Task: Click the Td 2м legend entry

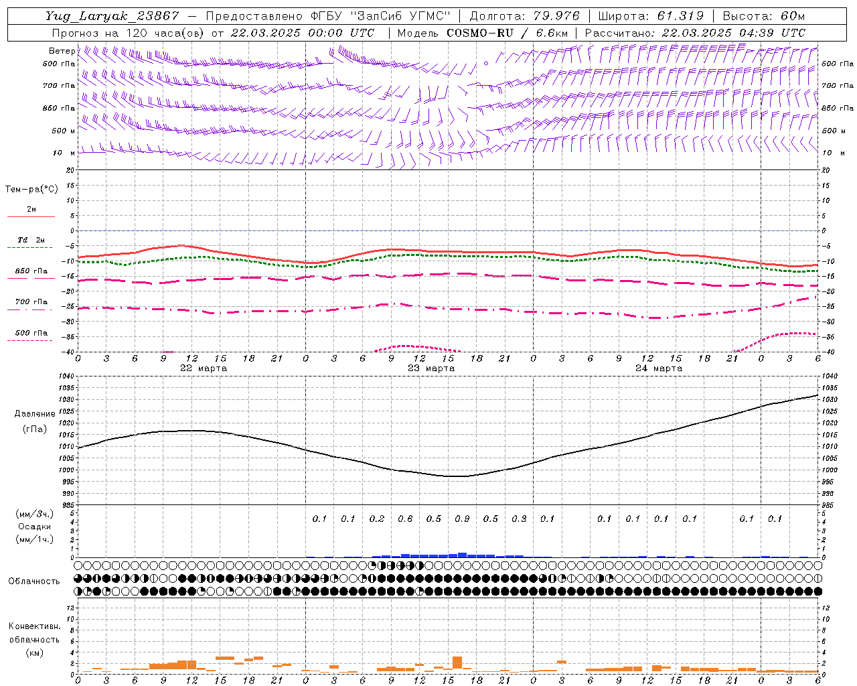Action: [31, 240]
